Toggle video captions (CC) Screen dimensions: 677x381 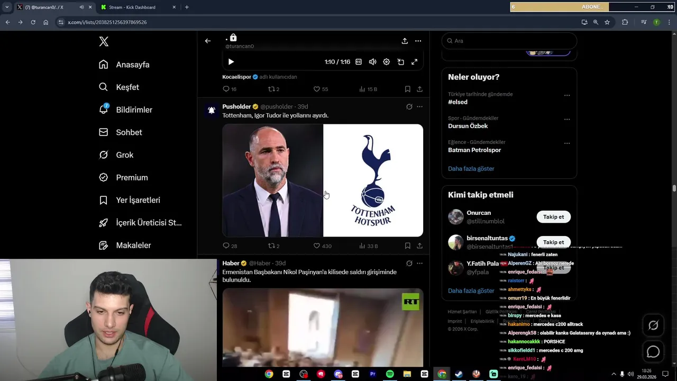pos(359,62)
